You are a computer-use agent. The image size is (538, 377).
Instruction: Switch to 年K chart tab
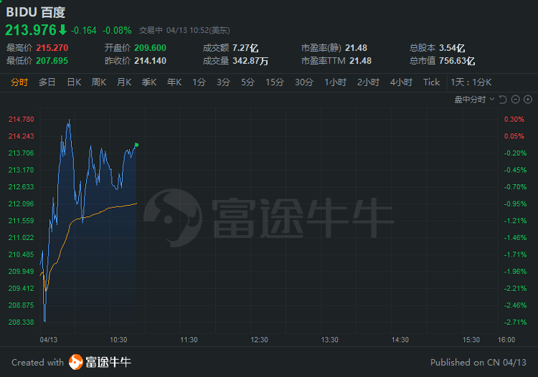point(174,82)
